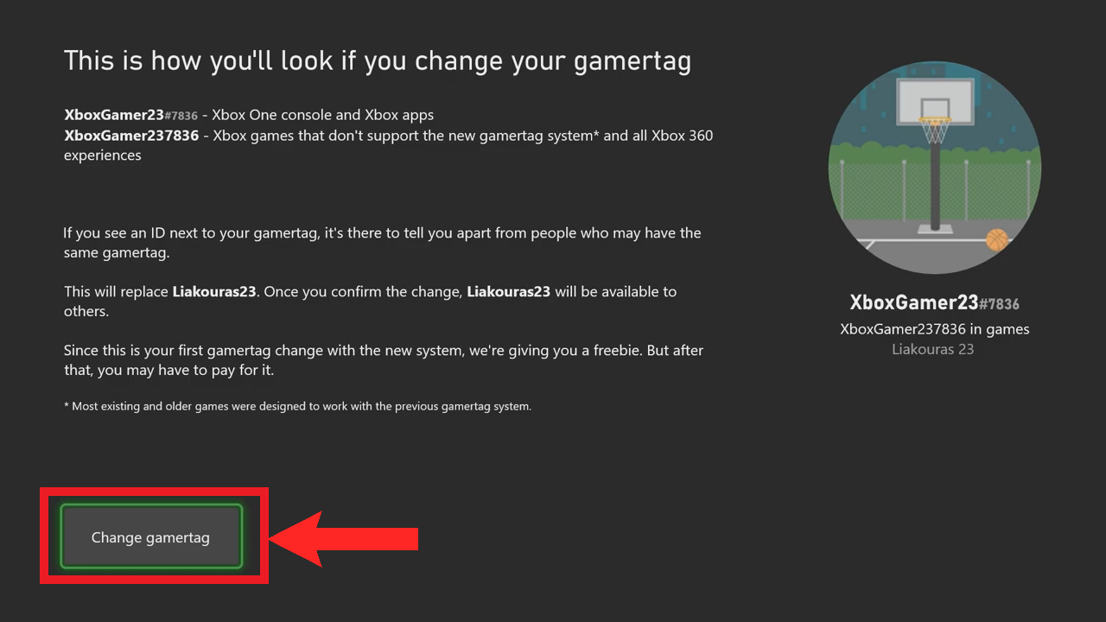Image resolution: width=1106 pixels, height=622 pixels.
Task: Click the #7836 suffix under the gamerpic
Action: point(999,304)
